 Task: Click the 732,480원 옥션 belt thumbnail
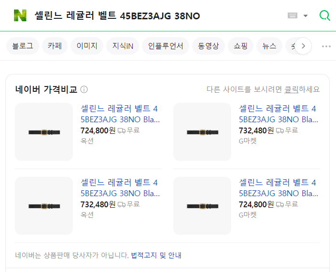pyautogui.click(x=44, y=206)
